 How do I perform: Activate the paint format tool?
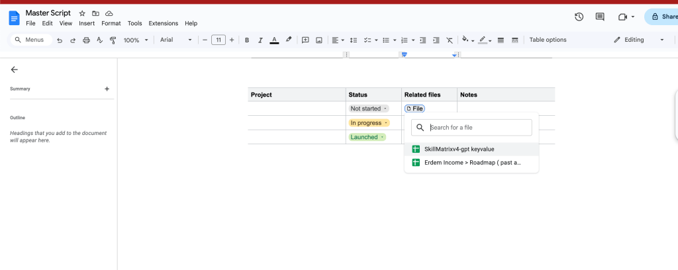pyautogui.click(x=113, y=40)
